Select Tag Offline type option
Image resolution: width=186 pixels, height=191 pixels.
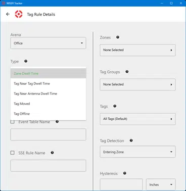(48, 114)
